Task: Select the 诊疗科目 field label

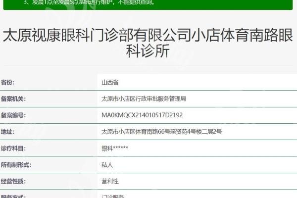Action: click(x=13, y=148)
